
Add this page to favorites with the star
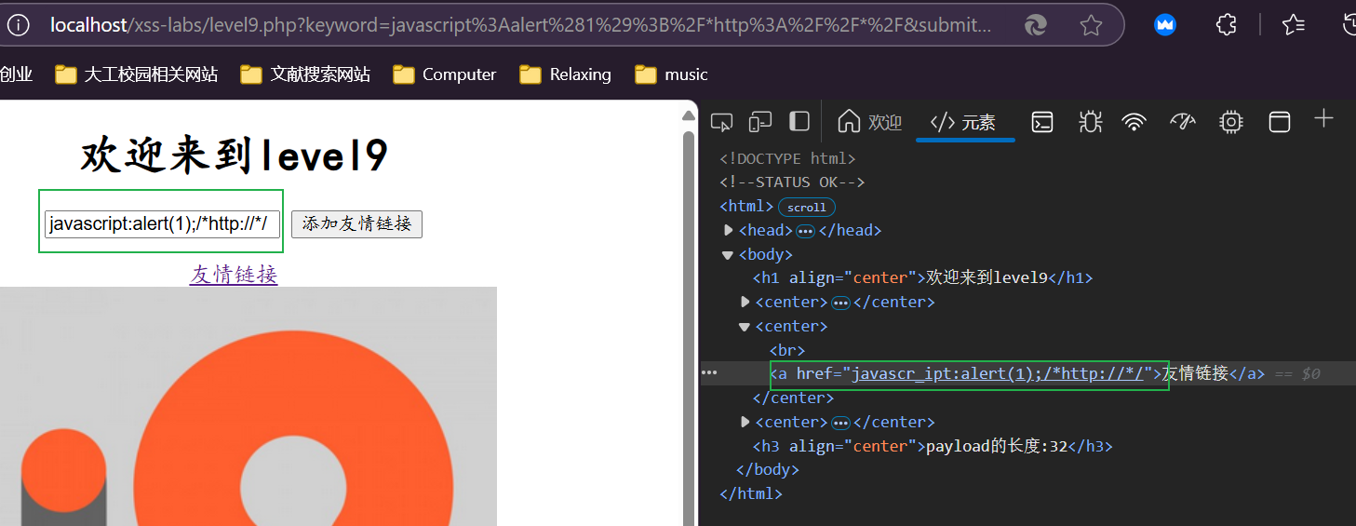1091,25
